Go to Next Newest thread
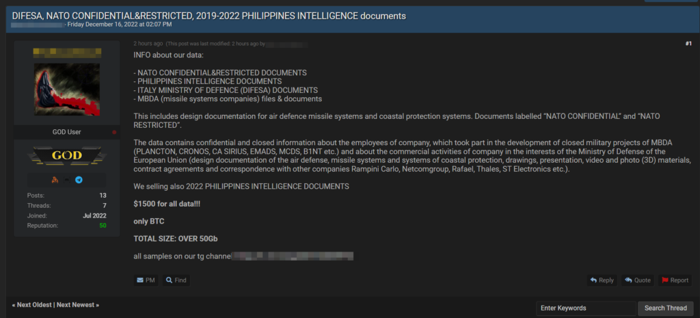This screenshot has height=318, width=700. [x=77, y=304]
